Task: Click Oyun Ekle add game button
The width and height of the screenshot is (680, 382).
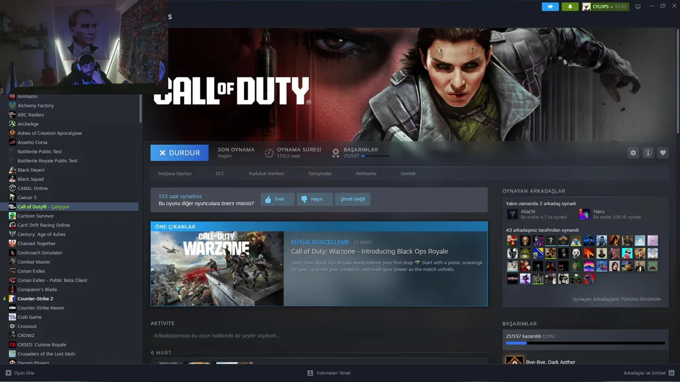Action: point(20,373)
